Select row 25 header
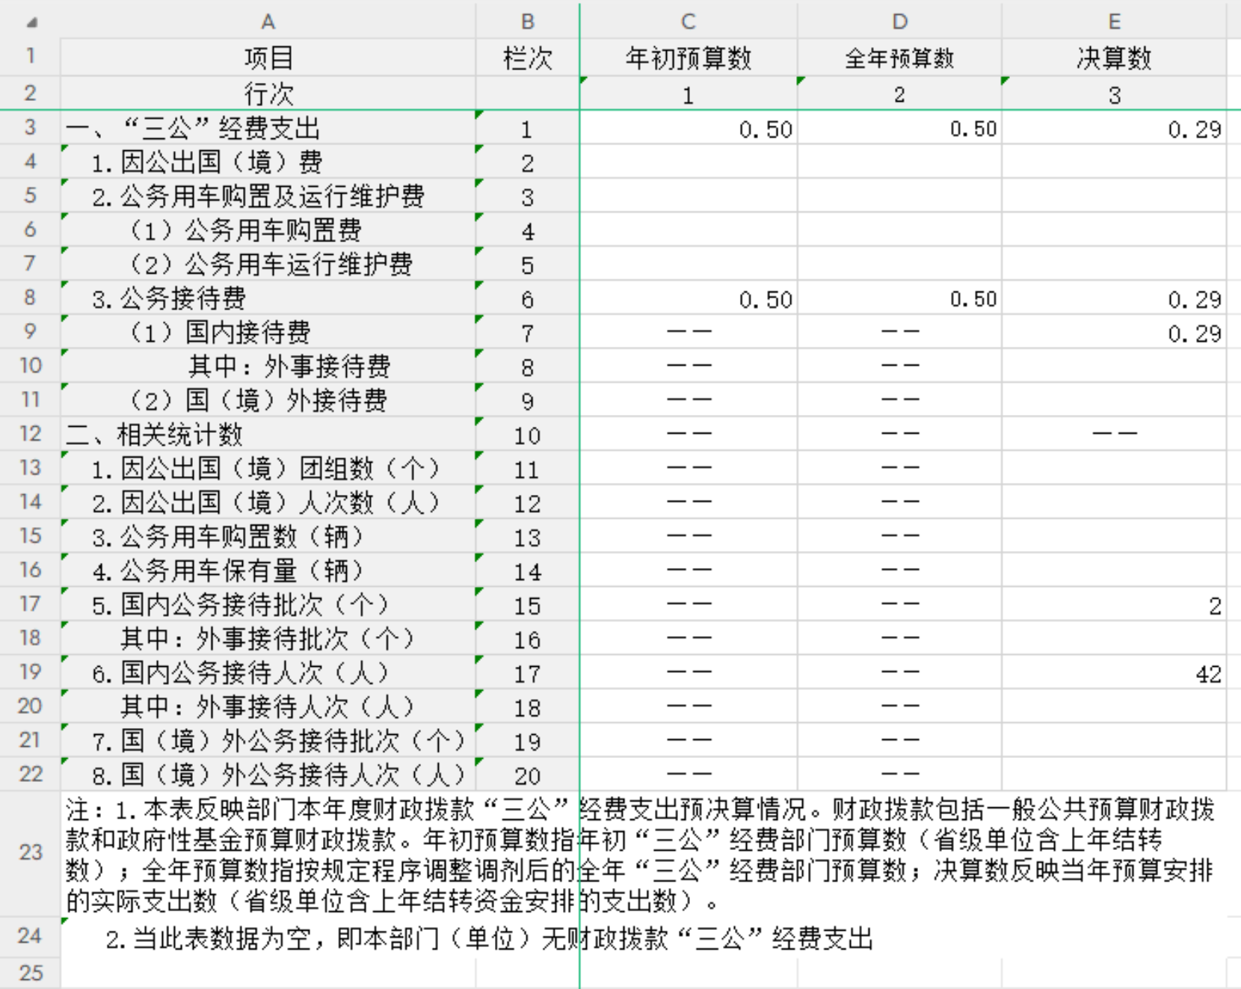The width and height of the screenshot is (1241, 989). (x=30, y=973)
